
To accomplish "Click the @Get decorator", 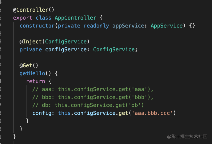I will (26, 65).
